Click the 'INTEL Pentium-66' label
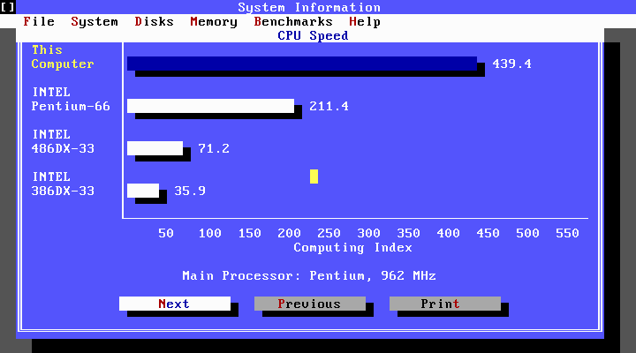The width and height of the screenshot is (636, 353). (71, 99)
